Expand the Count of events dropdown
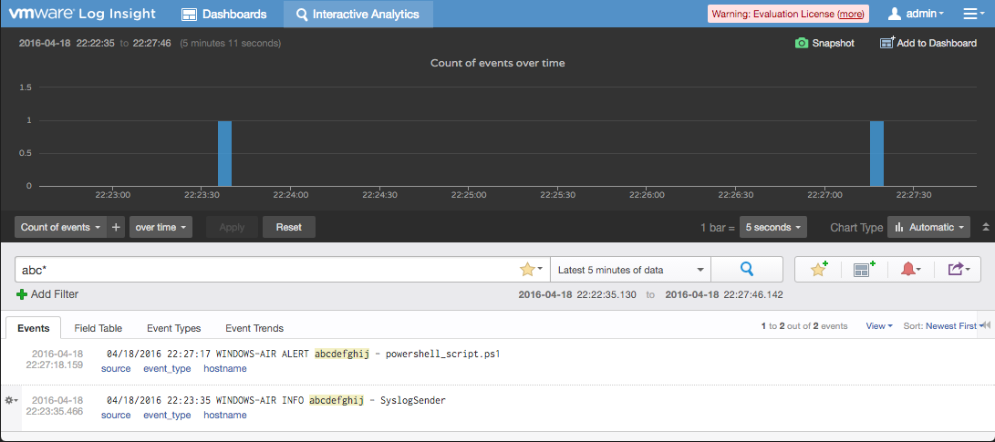995x442 pixels. pyautogui.click(x=60, y=227)
